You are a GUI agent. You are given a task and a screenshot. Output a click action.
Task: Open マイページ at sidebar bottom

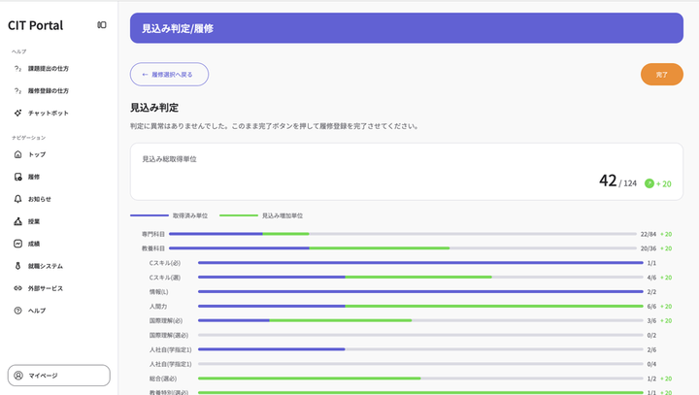[x=59, y=375]
